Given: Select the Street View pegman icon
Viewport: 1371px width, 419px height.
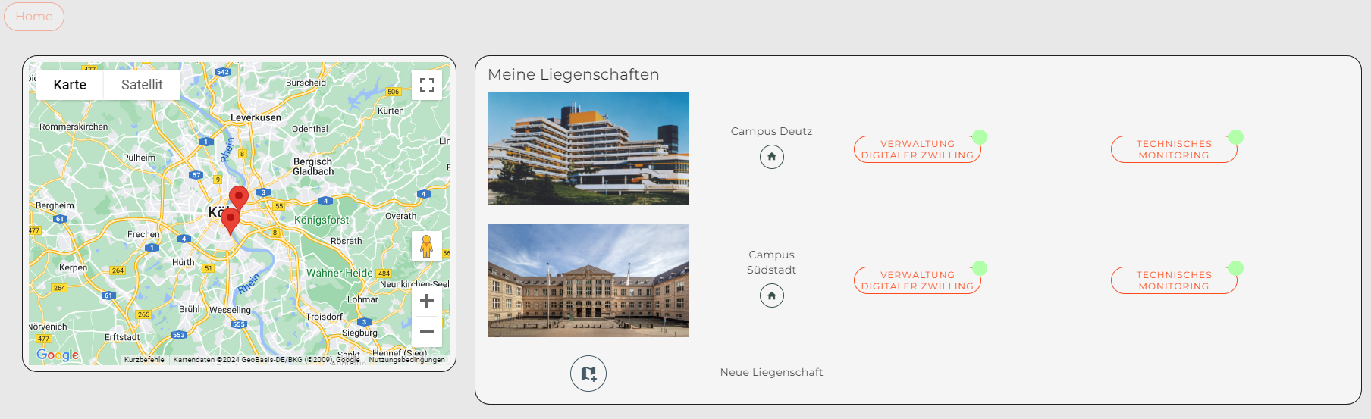Looking at the screenshot, I should [427, 246].
